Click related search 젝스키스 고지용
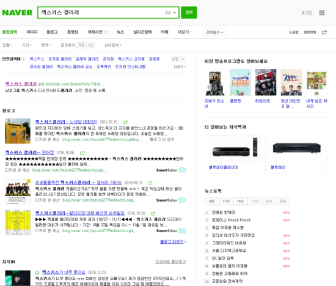The width and height of the screenshot is (336, 286). [x=131, y=59]
